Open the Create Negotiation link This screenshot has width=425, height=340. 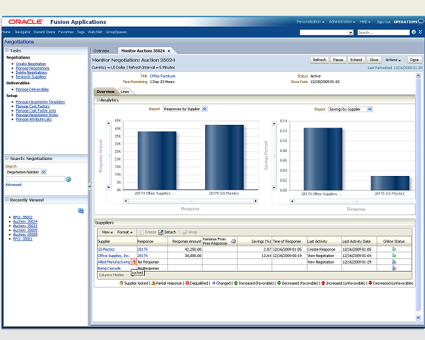click(31, 64)
